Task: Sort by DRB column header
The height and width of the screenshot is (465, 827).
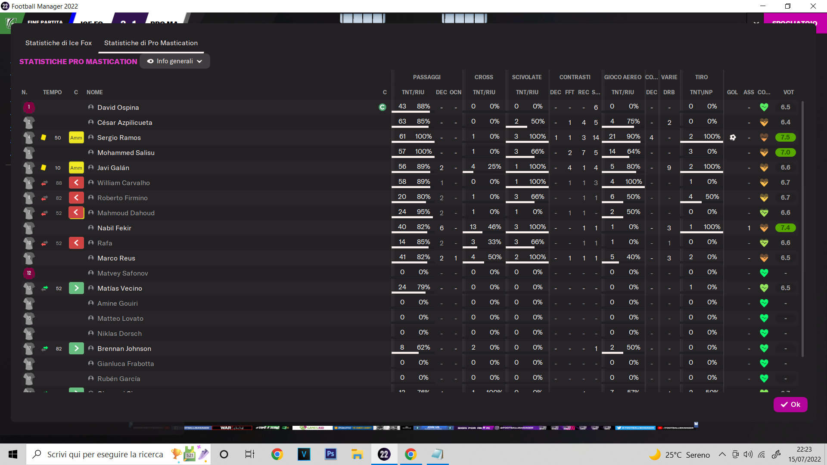Action: [669, 93]
